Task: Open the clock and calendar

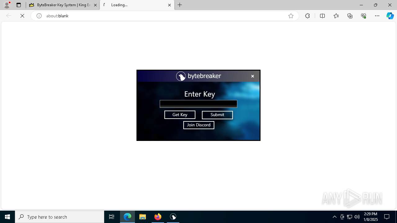Action: (371, 217)
